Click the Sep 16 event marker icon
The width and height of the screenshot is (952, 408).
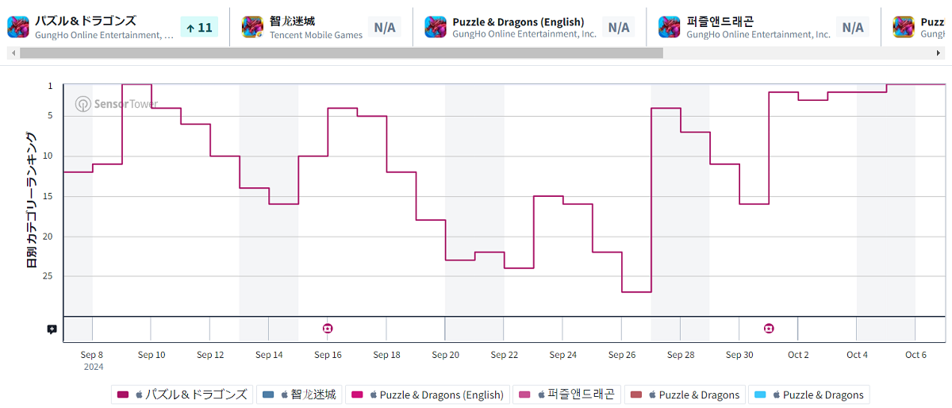tap(328, 328)
